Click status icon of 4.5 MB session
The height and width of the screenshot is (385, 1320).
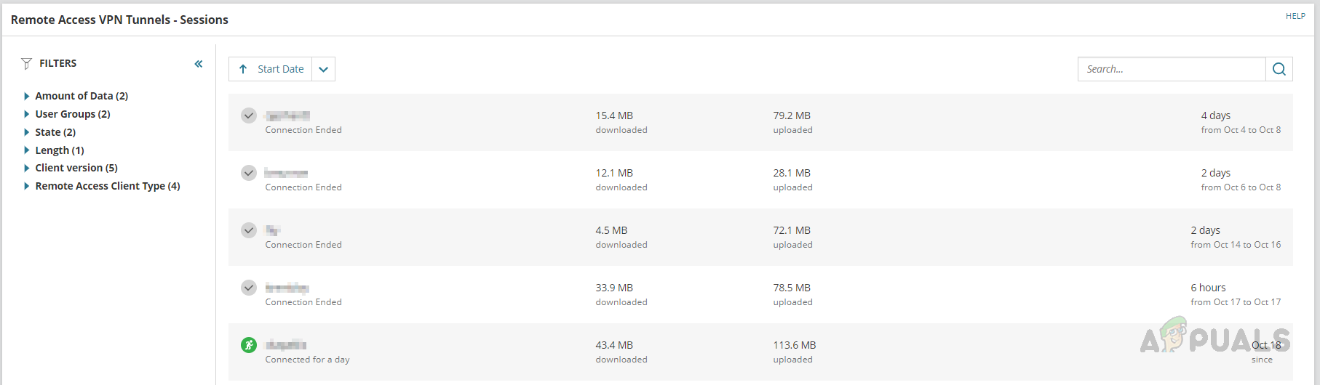[x=249, y=230]
